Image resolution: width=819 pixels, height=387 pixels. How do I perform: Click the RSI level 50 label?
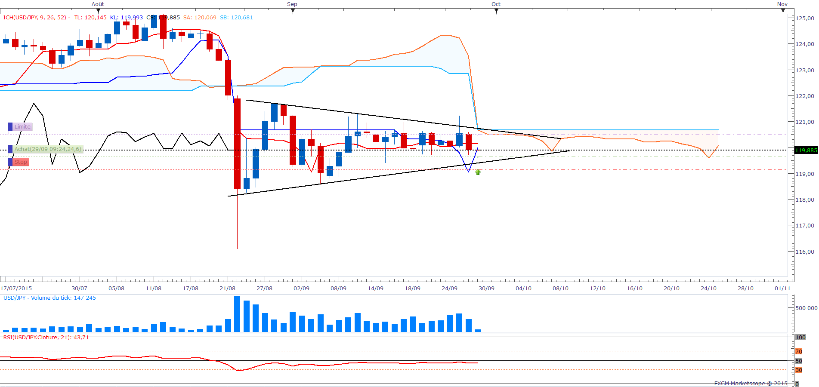[799, 361]
